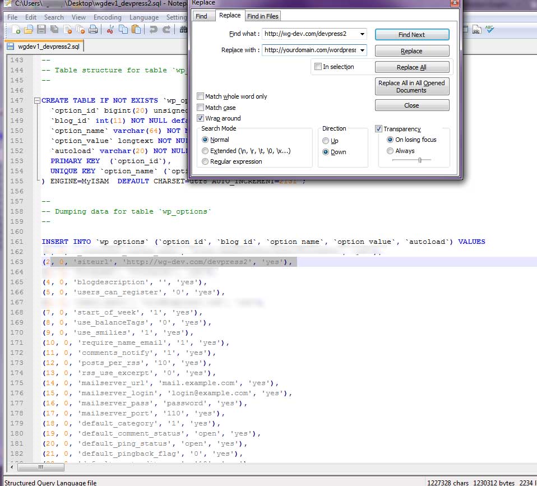This screenshot has height=486, width=537.
Task: Save the file with the floppy icon
Action: click(41, 30)
